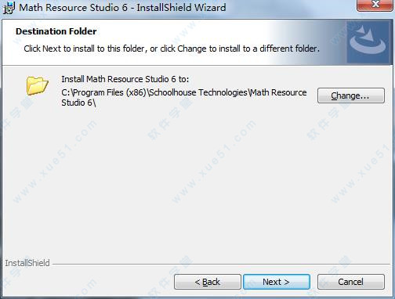Click the InstallShield label near the bottom

coord(27,263)
